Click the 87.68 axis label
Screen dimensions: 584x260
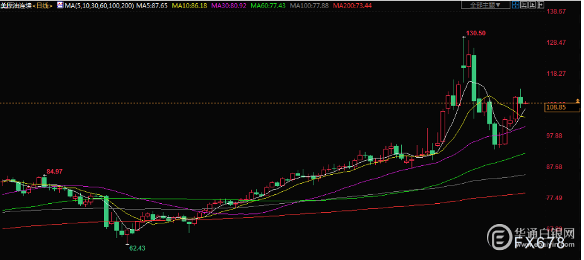pos(554,167)
